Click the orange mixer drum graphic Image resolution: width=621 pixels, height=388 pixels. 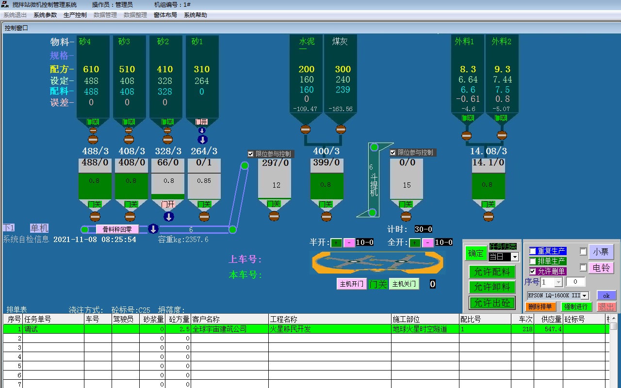(x=376, y=262)
